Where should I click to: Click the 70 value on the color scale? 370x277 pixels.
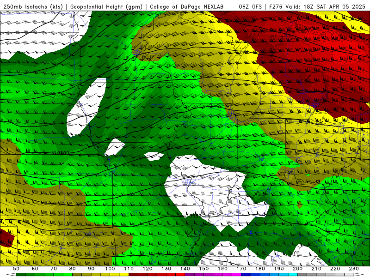click(54, 269)
